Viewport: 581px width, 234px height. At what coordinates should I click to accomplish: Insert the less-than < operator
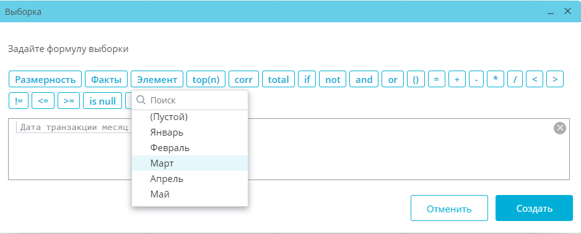coord(535,79)
